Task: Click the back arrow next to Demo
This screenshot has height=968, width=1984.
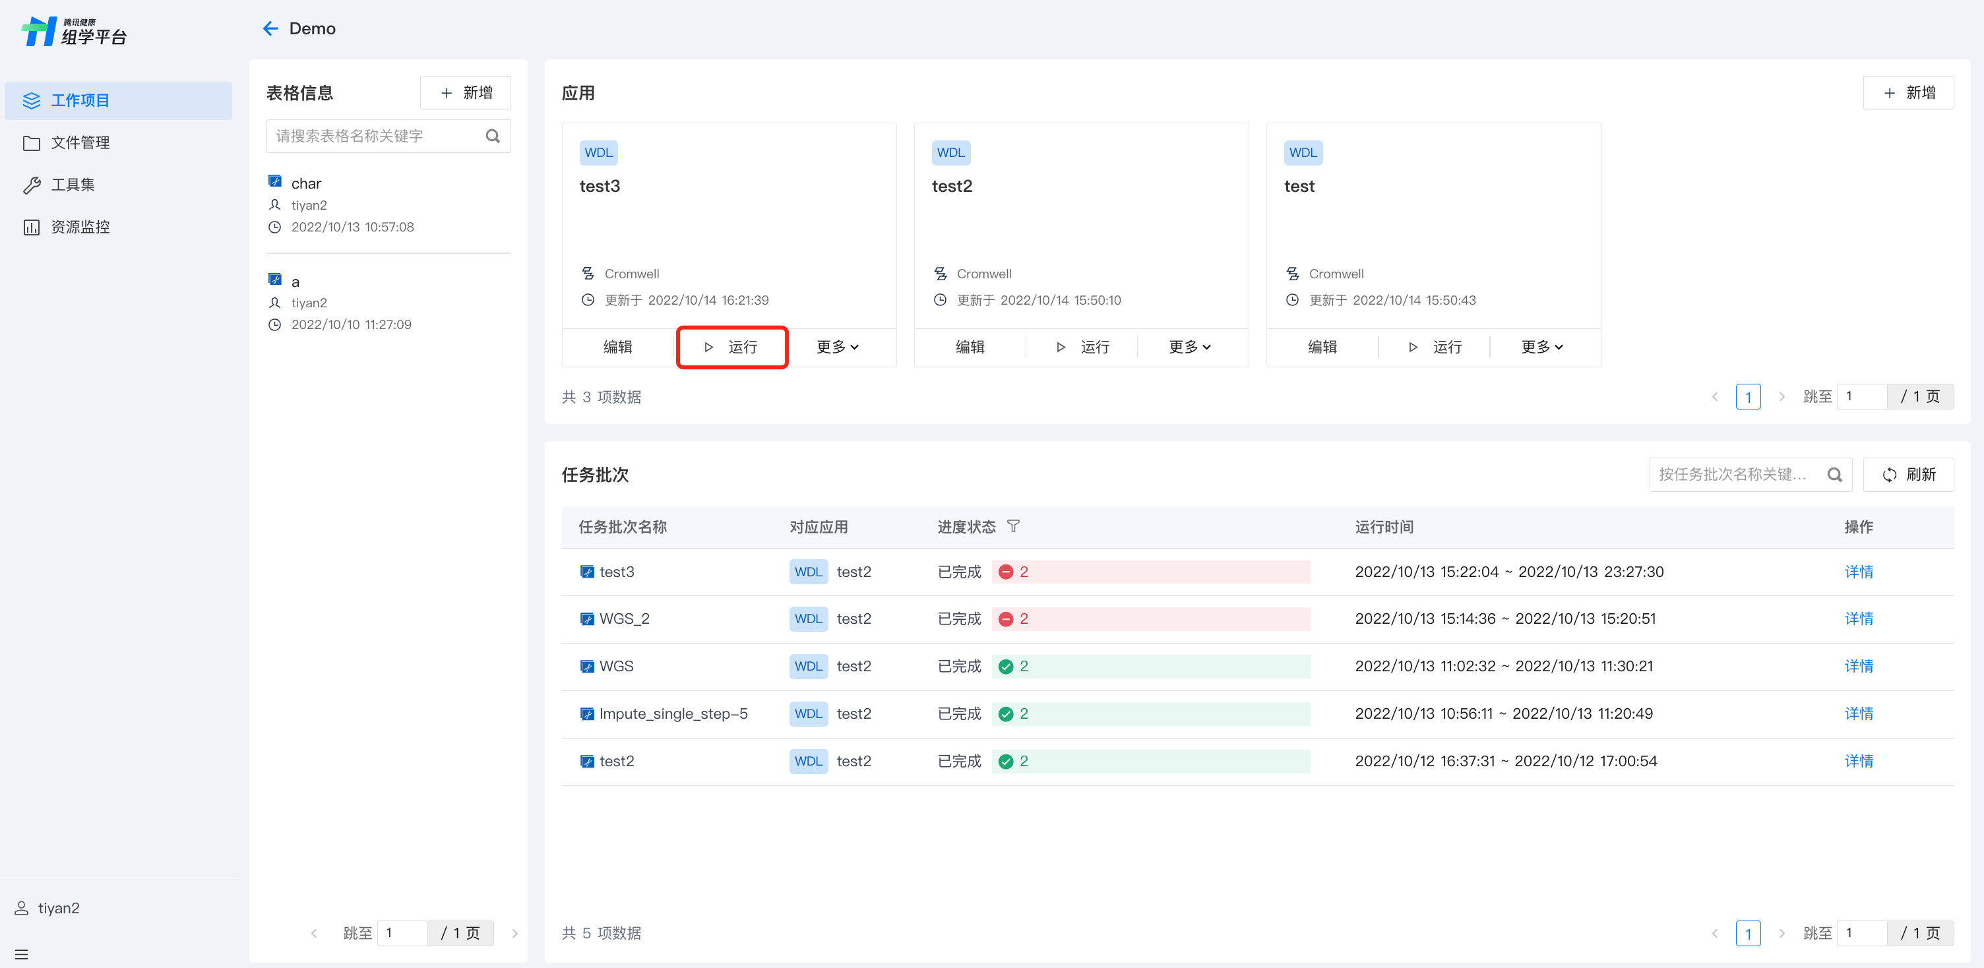Action: pos(270,28)
